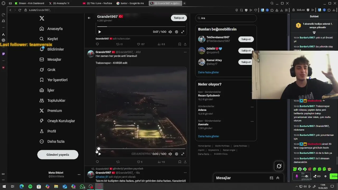The height and width of the screenshot is (190, 338).
Task: Fullscreen the KHRBR edit video
Action: click(183, 154)
